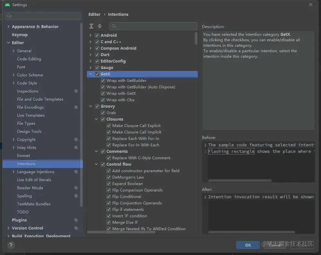
Task: Open Keymap settings page
Action: (20, 35)
